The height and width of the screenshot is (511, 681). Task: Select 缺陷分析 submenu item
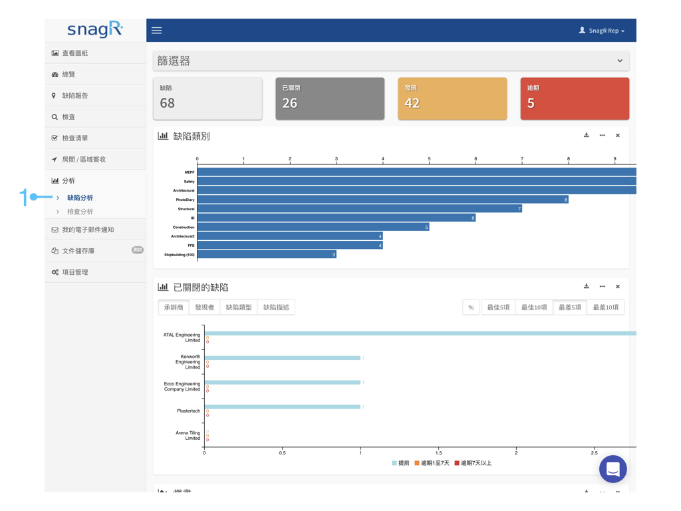click(80, 198)
